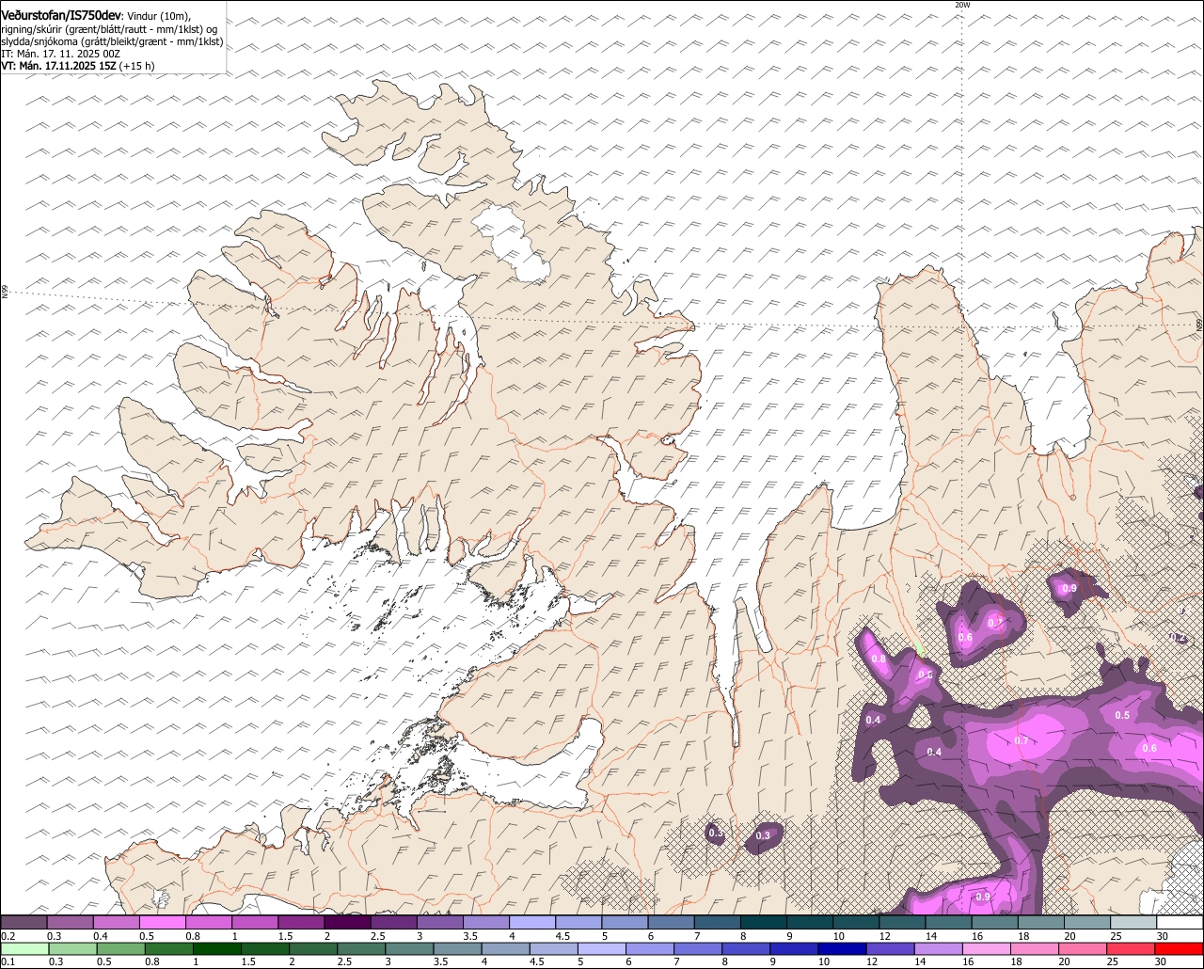
Task: Pick the snow legend swatch starting at 0.5
Action: [x=162, y=922]
